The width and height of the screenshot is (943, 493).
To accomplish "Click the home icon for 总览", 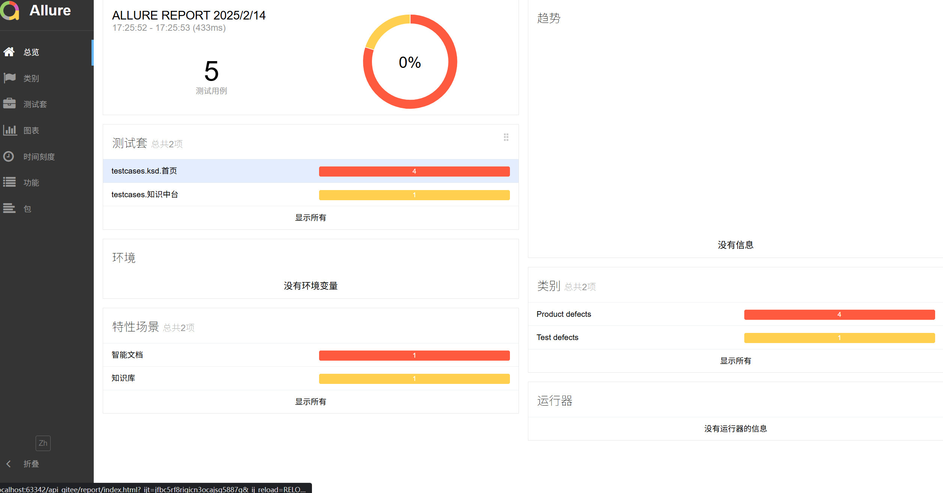I will pos(9,52).
